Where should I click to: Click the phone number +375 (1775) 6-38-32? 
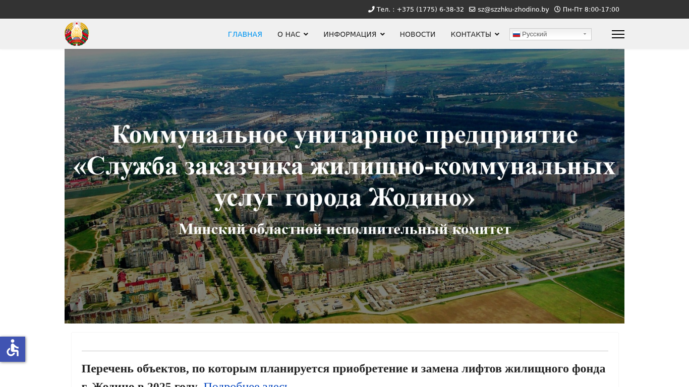430,9
